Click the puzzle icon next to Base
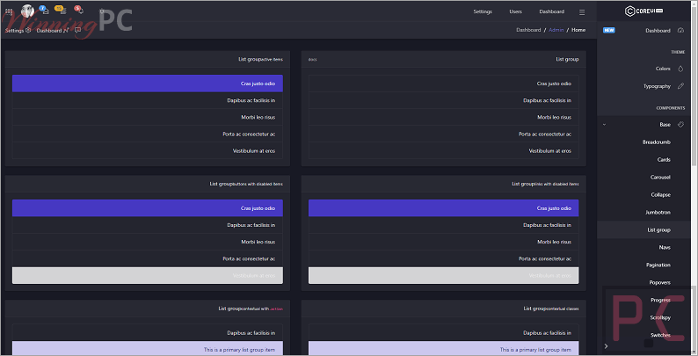The width and height of the screenshot is (698, 356). pos(680,125)
